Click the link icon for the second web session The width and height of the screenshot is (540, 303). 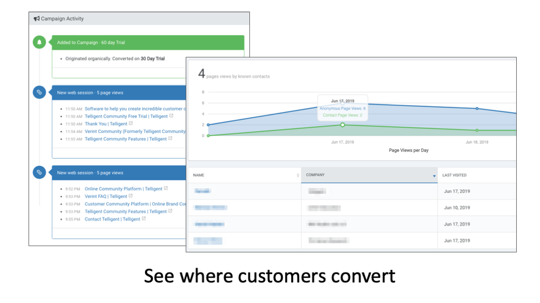[x=39, y=173]
